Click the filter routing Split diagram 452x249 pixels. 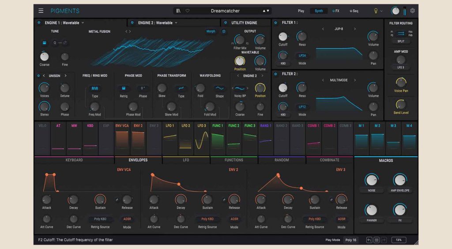[x=401, y=33]
